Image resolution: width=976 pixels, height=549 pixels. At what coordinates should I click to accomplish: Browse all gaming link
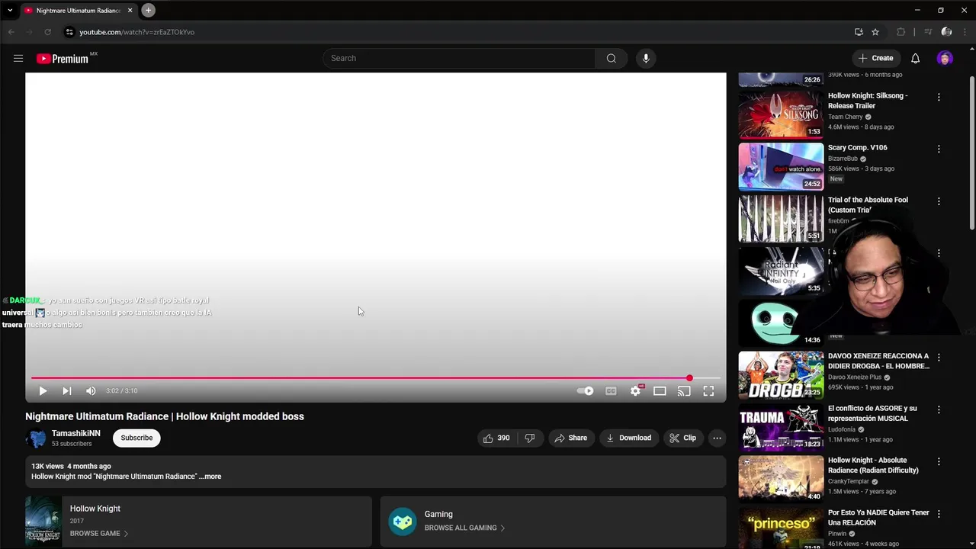click(464, 528)
